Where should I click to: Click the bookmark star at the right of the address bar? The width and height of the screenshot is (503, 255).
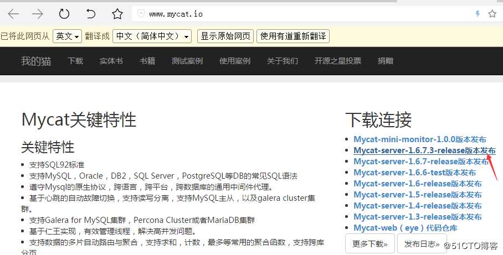pyautogui.click(x=492, y=14)
